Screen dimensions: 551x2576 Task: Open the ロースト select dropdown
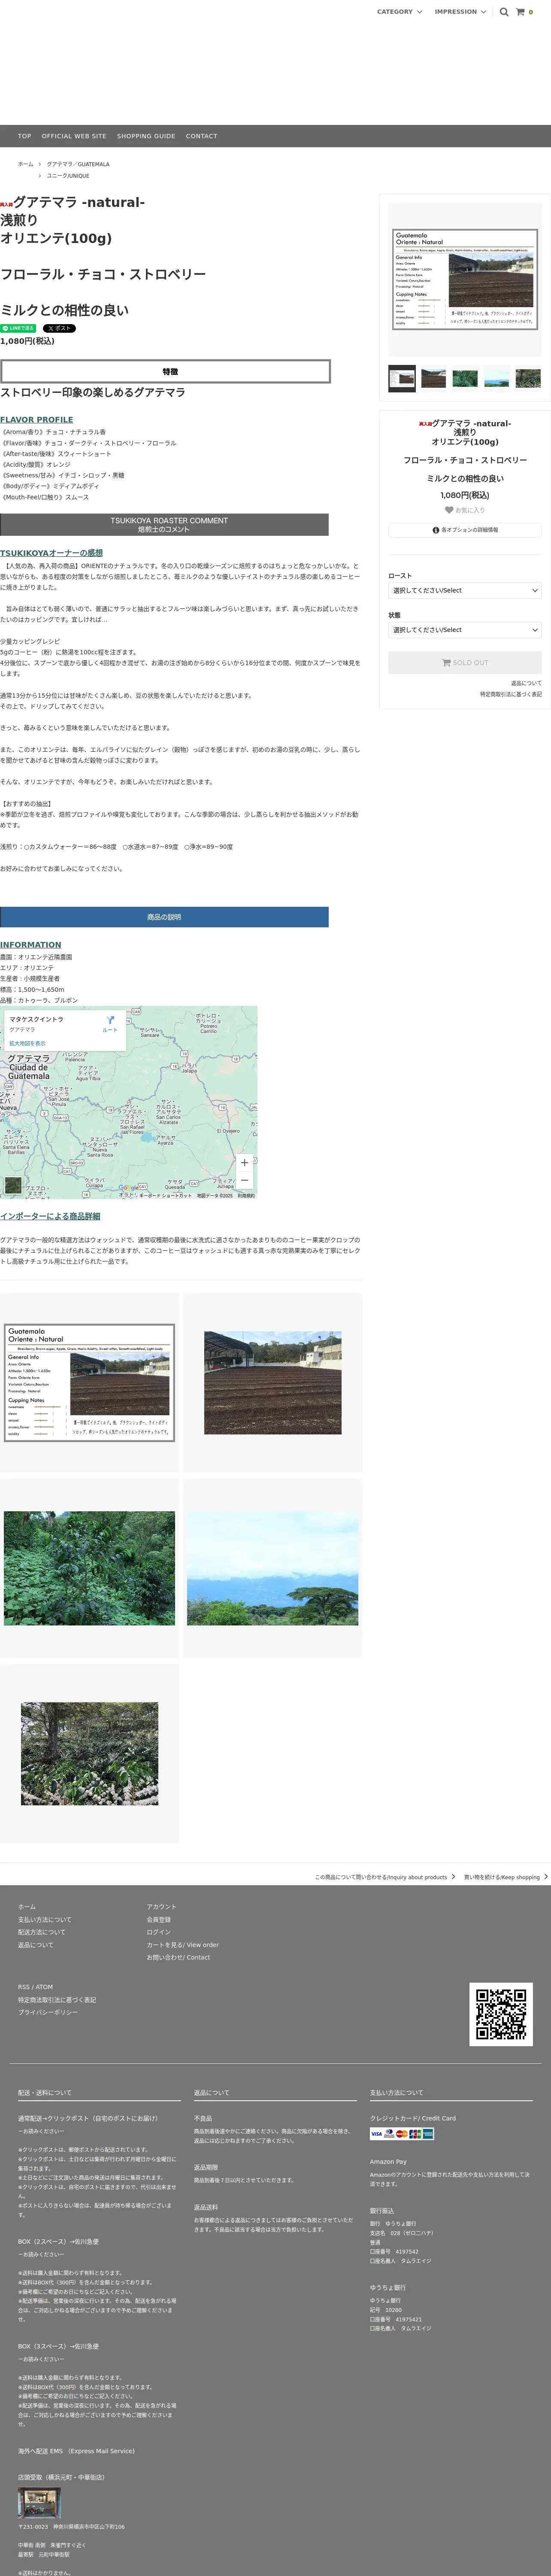coord(465,591)
